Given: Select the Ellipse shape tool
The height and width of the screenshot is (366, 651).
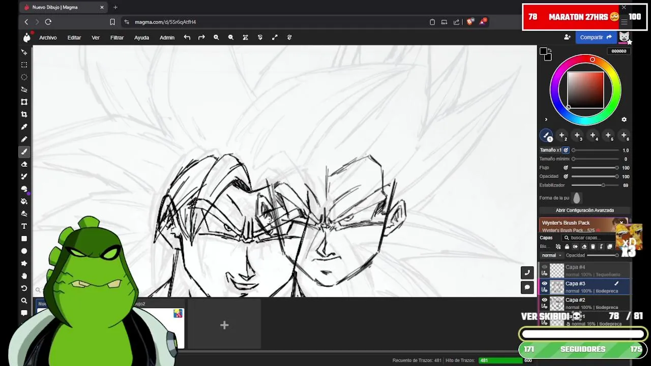Looking at the screenshot, I should [x=24, y=251].
